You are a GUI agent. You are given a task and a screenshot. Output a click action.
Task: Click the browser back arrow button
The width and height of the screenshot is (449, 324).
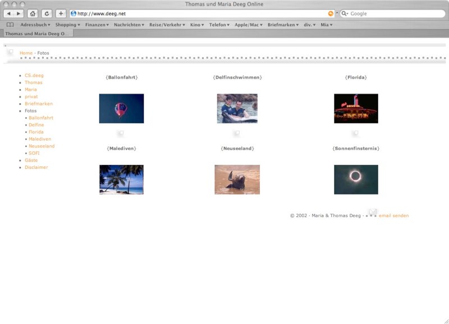[x=9, y=13]
